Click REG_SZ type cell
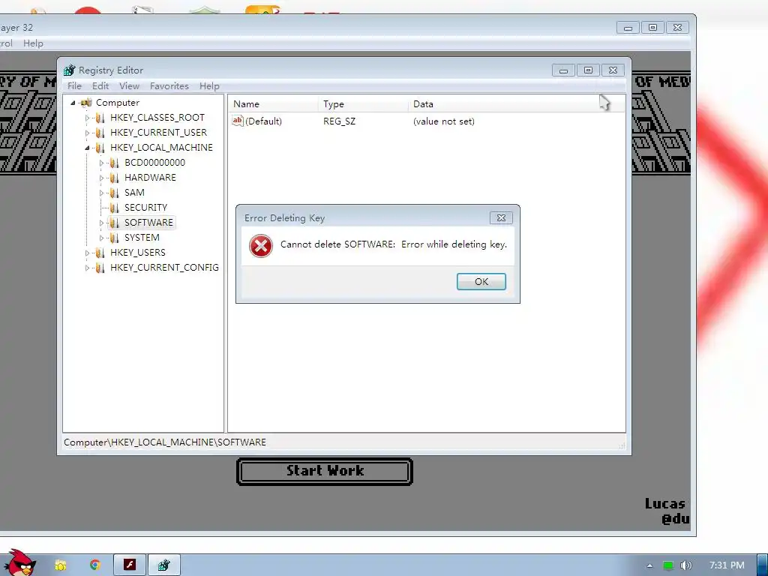This screenshot has width=768, height=576. pyautogui.click(x=339, y=121)
